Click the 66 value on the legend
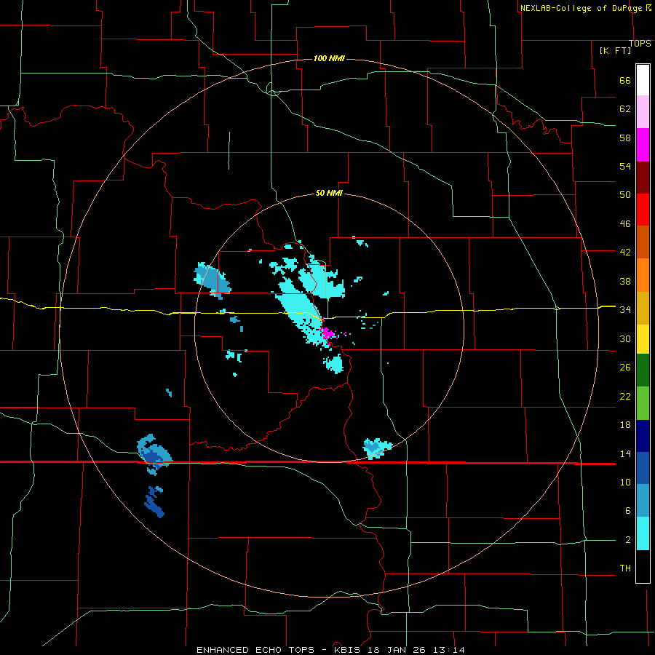 click(x=625, y=81)
